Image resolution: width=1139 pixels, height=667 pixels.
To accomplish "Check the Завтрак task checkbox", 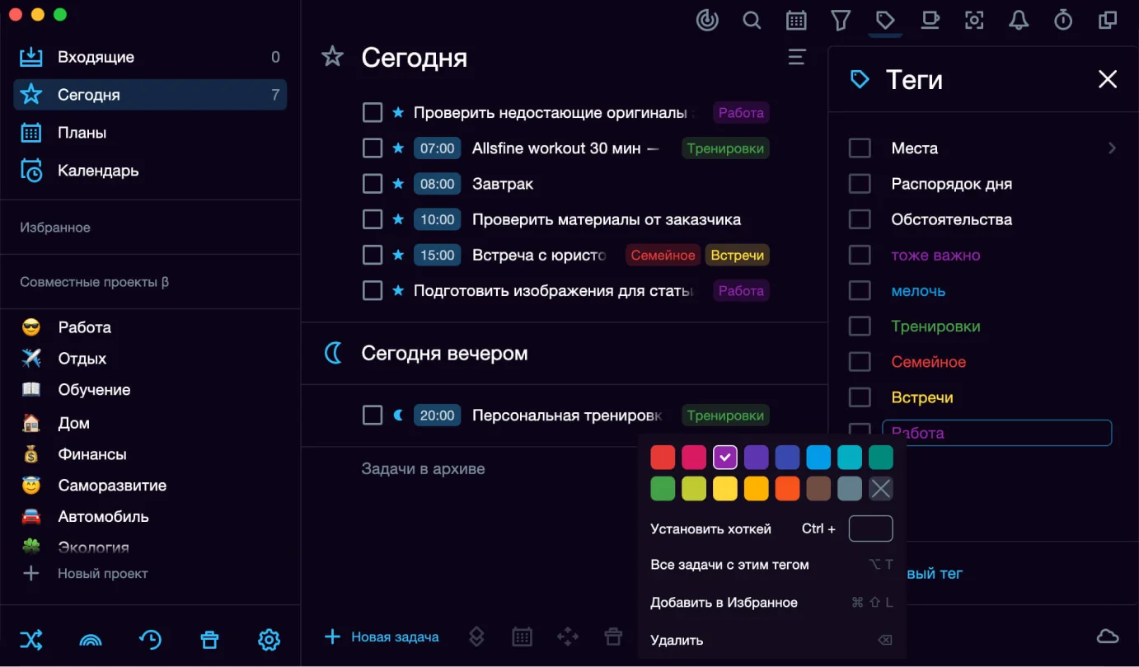I will coord(373,184).
